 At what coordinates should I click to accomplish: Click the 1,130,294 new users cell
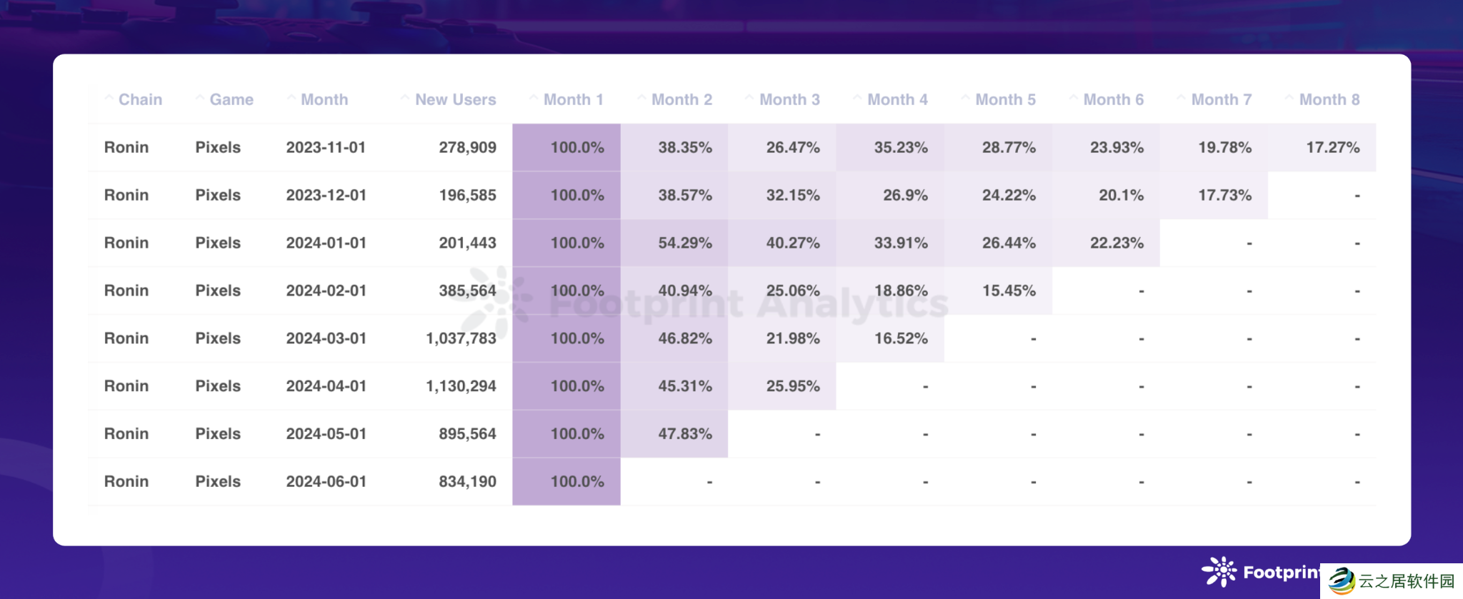461,386
